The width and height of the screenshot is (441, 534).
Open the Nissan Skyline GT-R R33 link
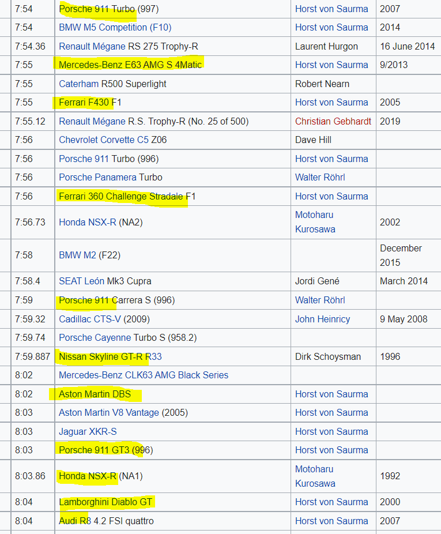pos(110,356)
